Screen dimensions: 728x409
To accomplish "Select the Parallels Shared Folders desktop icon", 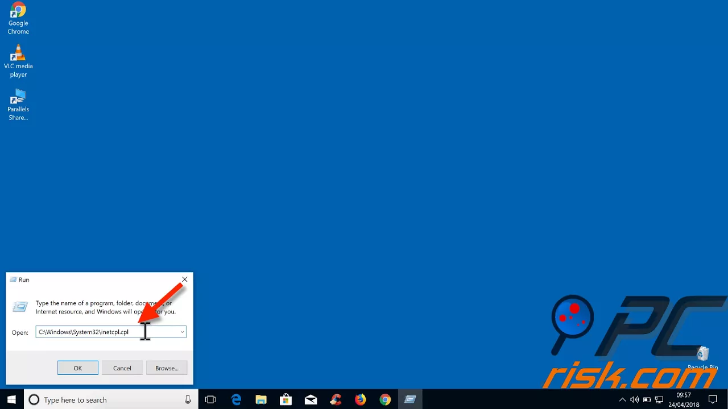I will point(18,105).
